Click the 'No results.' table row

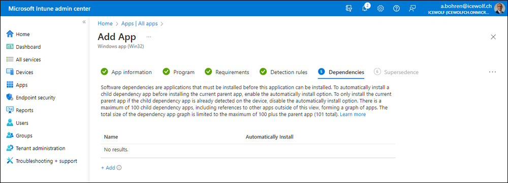(x=248, y=150)
